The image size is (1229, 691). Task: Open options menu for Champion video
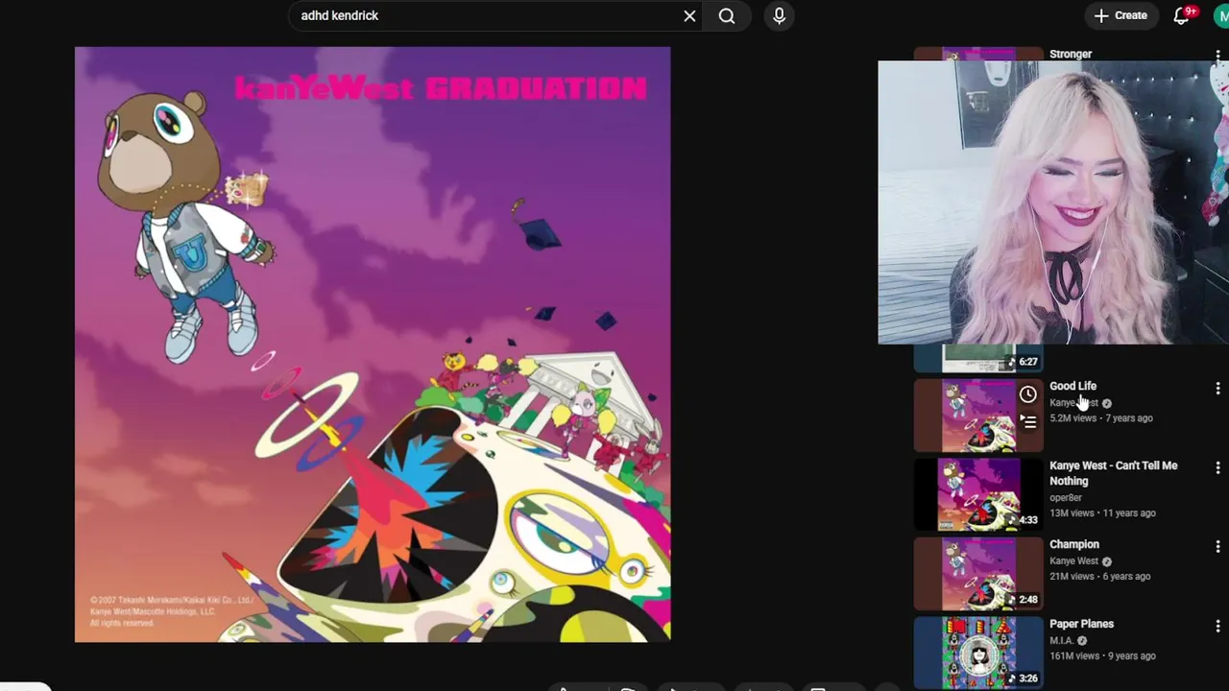(1217, 546)
